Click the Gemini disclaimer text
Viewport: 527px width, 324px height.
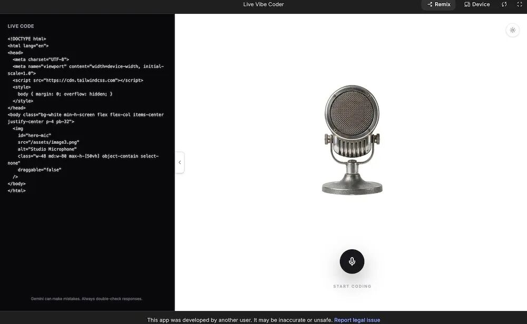pos(87,298)
